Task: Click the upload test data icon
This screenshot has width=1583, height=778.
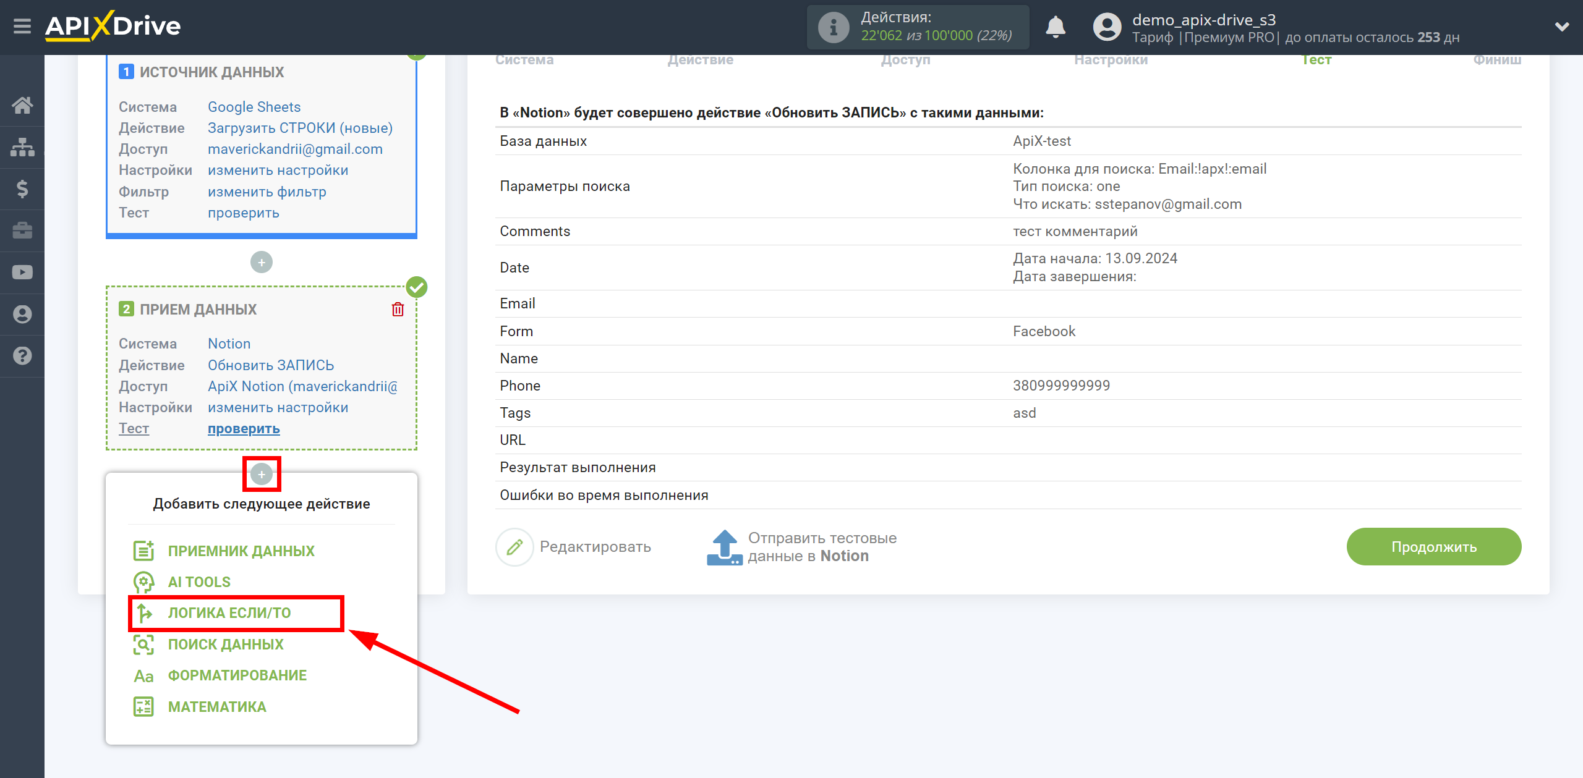Action: click(x=725, y=548)
